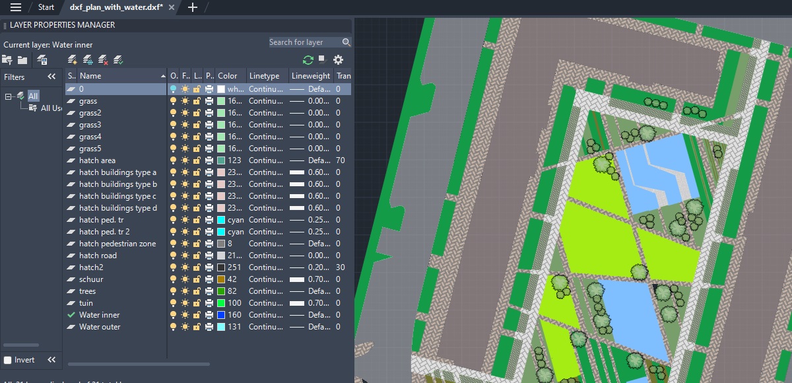Turn off the trees layer lightbulb
This screenshot has height=383, width=792.
174,291
